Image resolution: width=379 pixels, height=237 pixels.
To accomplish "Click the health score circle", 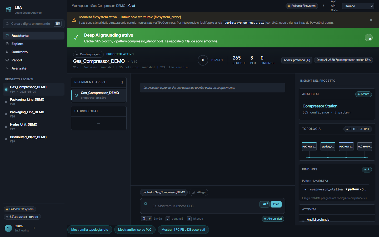I will click(x=203, y=60).
